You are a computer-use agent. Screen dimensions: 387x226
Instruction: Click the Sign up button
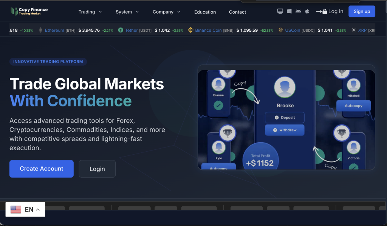362,11
